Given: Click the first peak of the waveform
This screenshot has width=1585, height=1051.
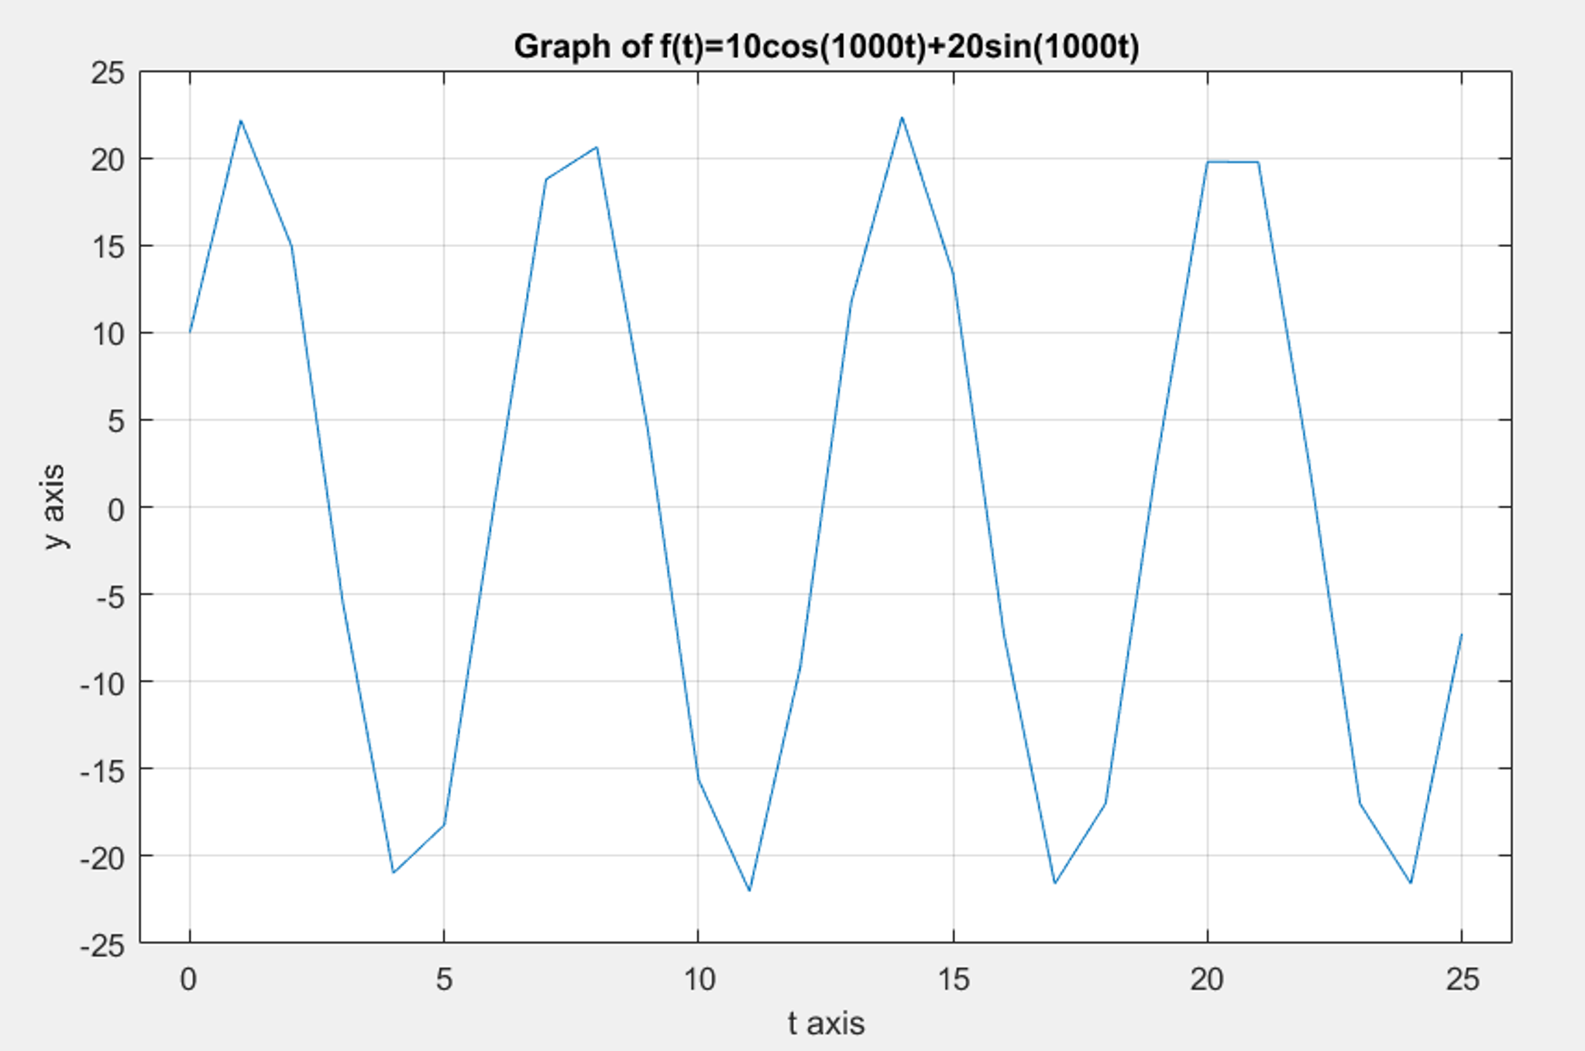Looking at the screenshot, I should (x=240, y=122).
